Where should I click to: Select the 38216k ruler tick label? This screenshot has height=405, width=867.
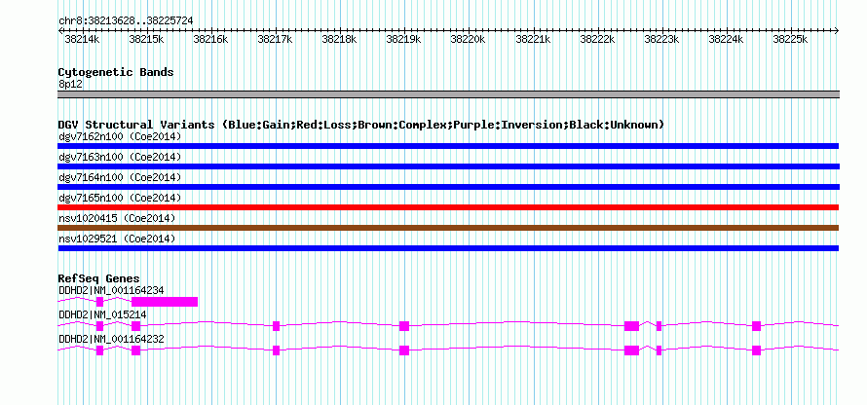click(x=210, y=39)
